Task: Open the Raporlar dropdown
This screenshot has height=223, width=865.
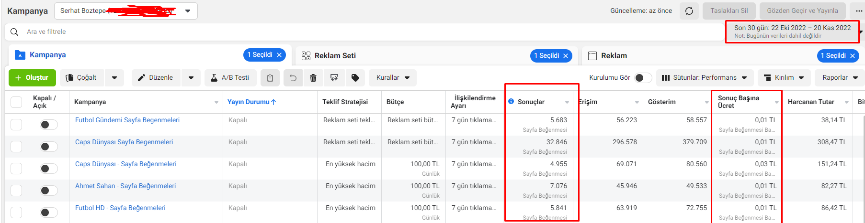Action: point(840,78)
